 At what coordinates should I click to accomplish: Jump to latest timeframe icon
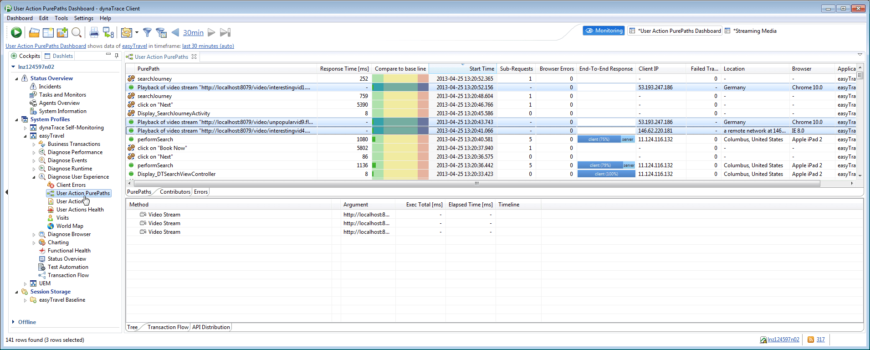[x=225, y=32]
